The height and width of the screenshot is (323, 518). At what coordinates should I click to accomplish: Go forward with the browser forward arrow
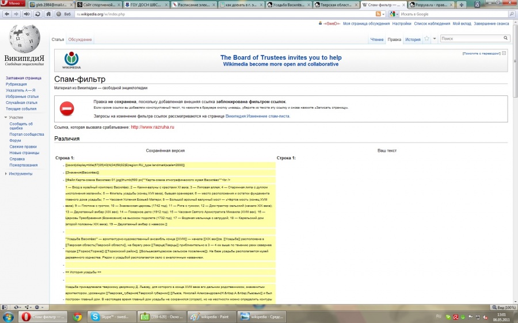[16, 14]
